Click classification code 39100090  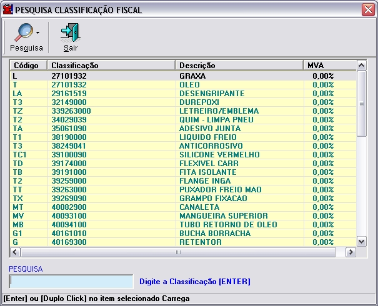click(69, 154)
